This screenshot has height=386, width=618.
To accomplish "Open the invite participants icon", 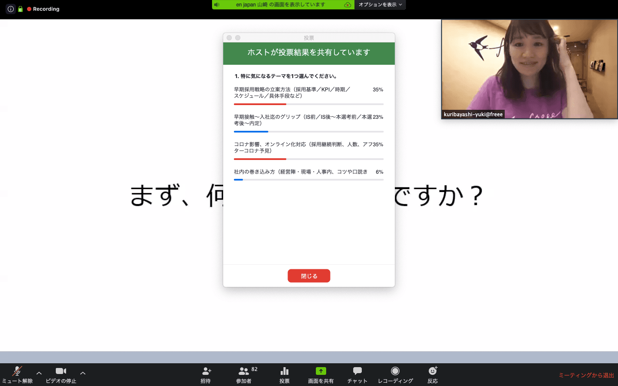I will click(x=206, y=371).
